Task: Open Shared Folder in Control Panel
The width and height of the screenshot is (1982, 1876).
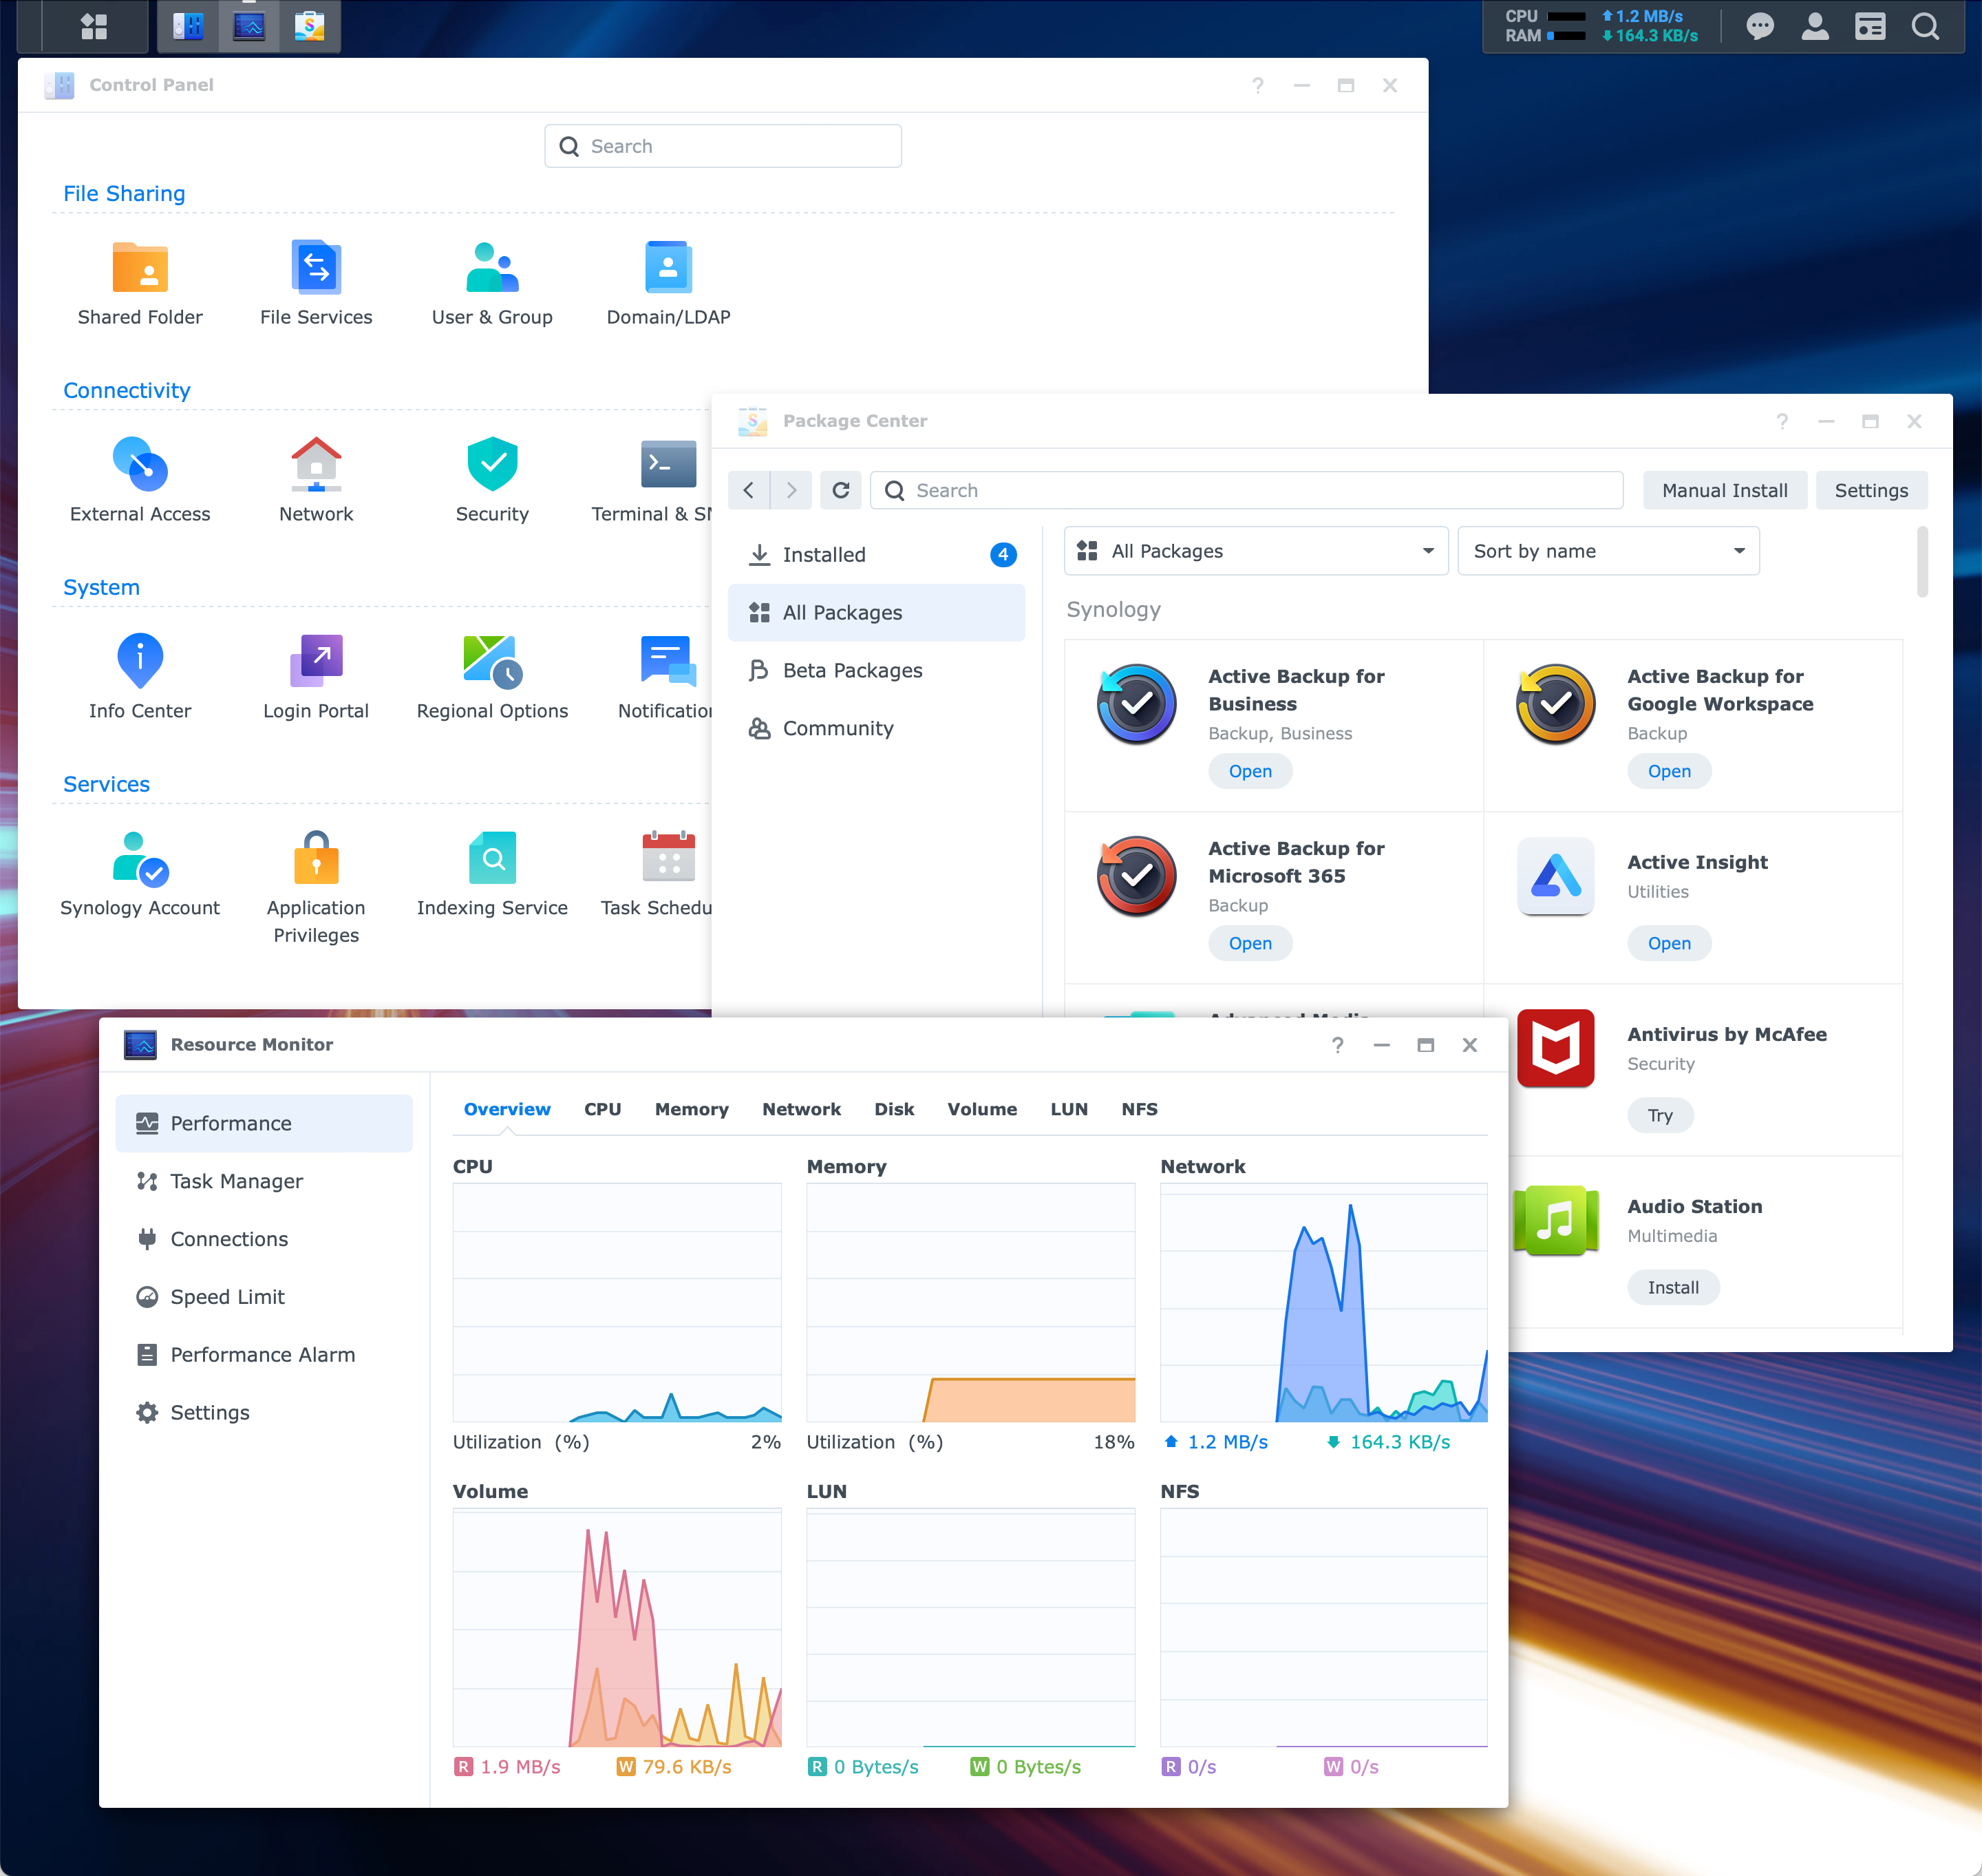Action: point(140,284)
